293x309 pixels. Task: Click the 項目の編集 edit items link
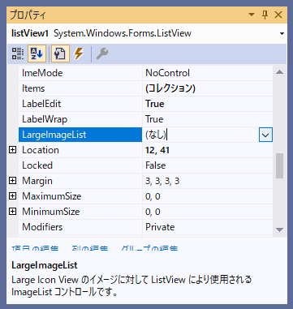pyautogui.click(x=35, y=249)
